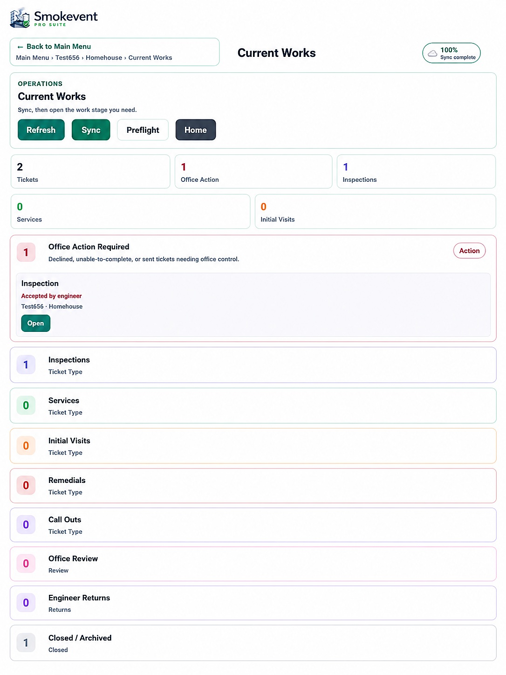Click the Sync button
Viewport: 506px width, 675px height.
(91, 130)
